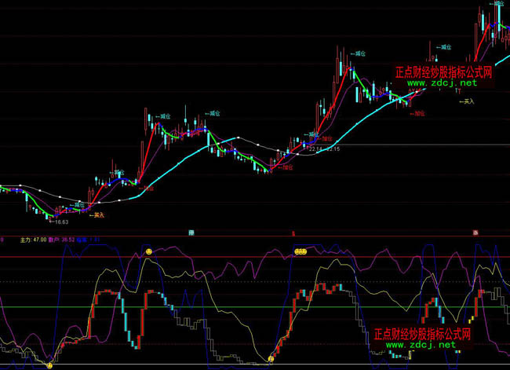The width and height of the screenshot is (510, 370).
Task: Click the cyan marker icon on the panel divider
Action: click(x=192, y=233)
